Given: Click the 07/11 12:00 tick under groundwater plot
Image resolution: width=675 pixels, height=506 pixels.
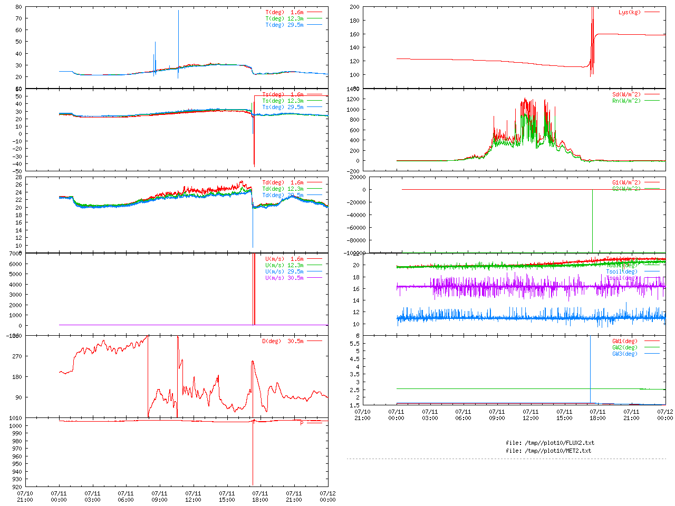Looking at the screenshot, I should 531,415.
